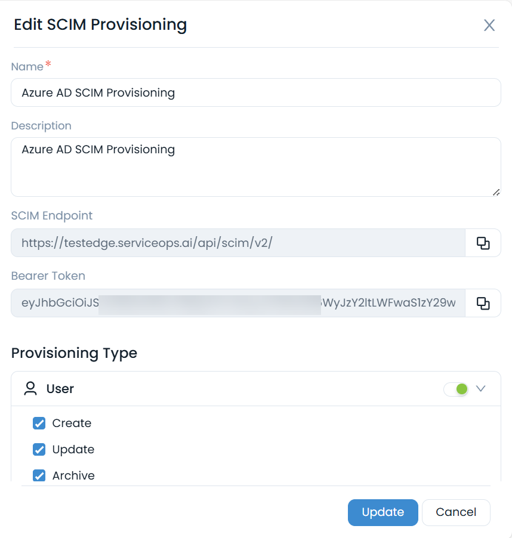Cancel editing the SCIM provisioning
The width and height of the screenshot is (512, 538).
pyautogui.click(x=456, y=512)
